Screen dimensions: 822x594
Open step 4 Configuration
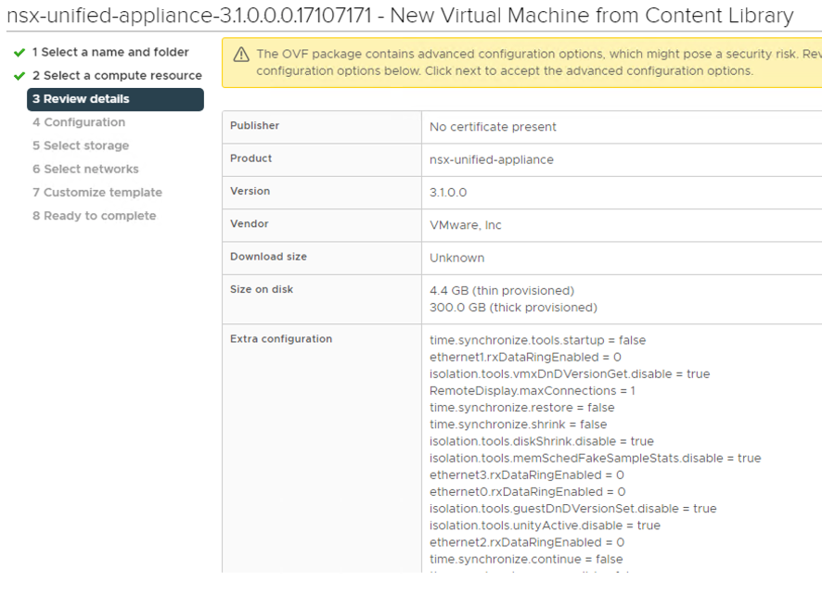79,122
